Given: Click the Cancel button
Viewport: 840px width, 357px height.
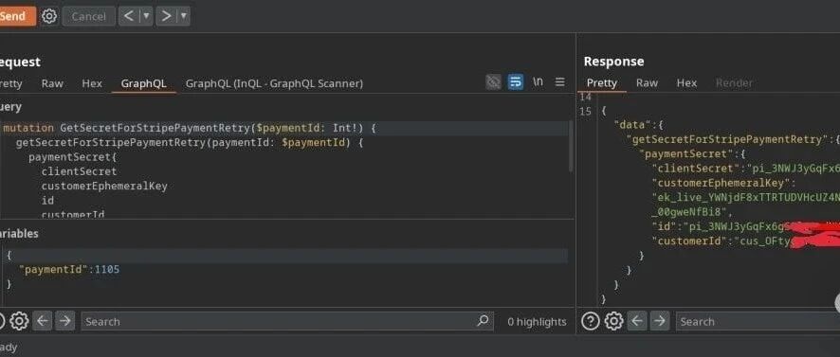Looking at the screenshot, I should pos(88,16).
